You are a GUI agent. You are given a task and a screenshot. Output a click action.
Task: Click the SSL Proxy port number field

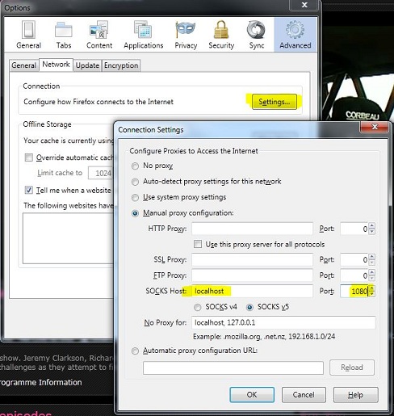pyautogui.click(x=354, y=259)
